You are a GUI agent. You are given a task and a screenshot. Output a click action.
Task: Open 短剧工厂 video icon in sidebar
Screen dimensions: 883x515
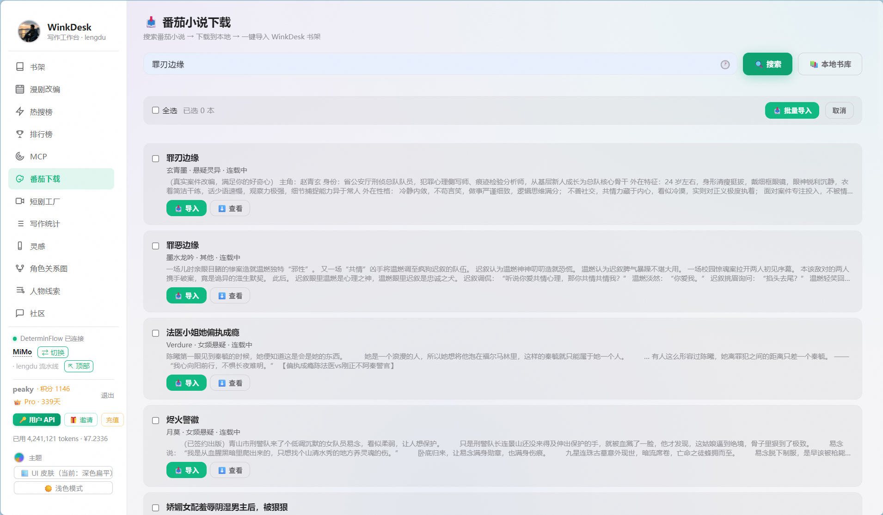[x=20, y=201]
